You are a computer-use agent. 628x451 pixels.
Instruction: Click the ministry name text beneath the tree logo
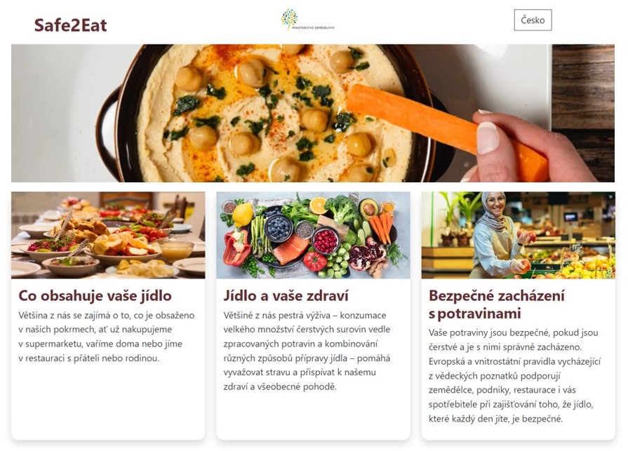click(313, 27)
